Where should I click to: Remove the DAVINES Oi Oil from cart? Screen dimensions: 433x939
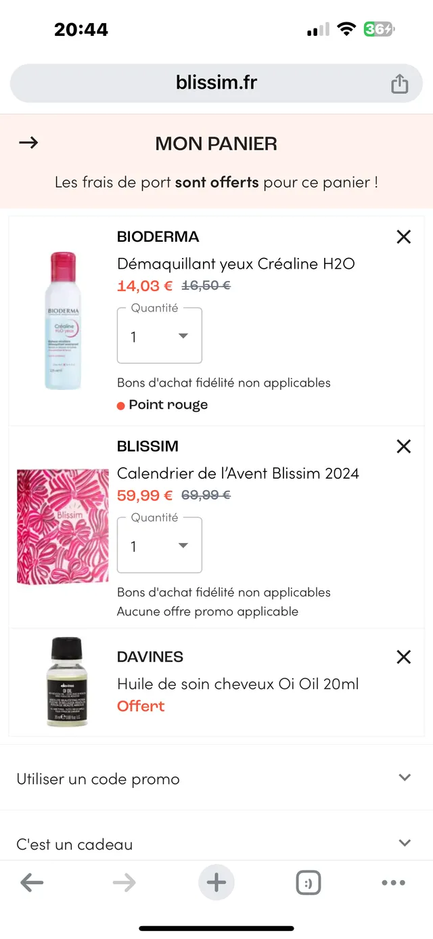(403, 657)
